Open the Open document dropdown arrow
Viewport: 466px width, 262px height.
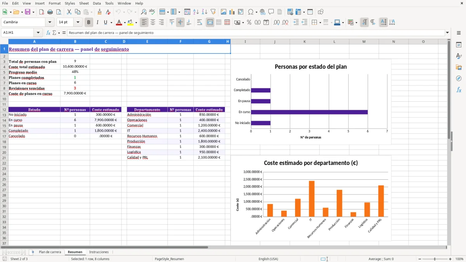tap(21, 12)
